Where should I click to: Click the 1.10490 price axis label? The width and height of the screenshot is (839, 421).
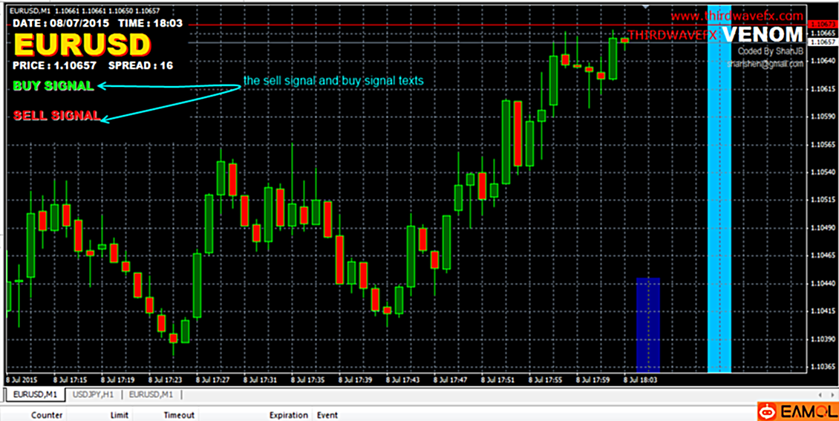822,227
